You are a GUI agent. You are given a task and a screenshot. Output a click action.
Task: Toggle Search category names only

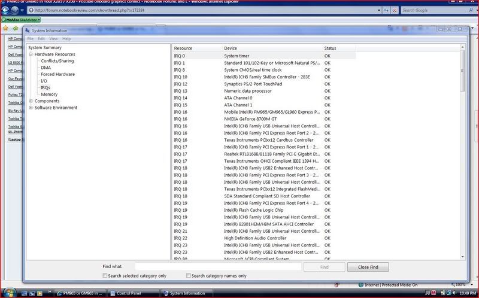188,275
